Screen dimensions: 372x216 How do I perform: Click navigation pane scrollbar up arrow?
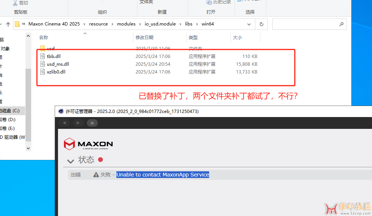[x=28, y=36]
